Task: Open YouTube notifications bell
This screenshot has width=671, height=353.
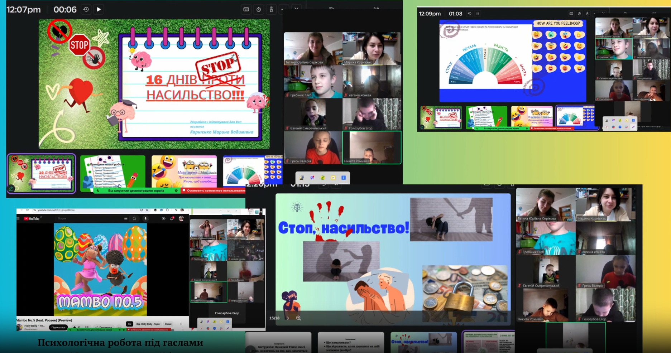Action: [172, 218]
